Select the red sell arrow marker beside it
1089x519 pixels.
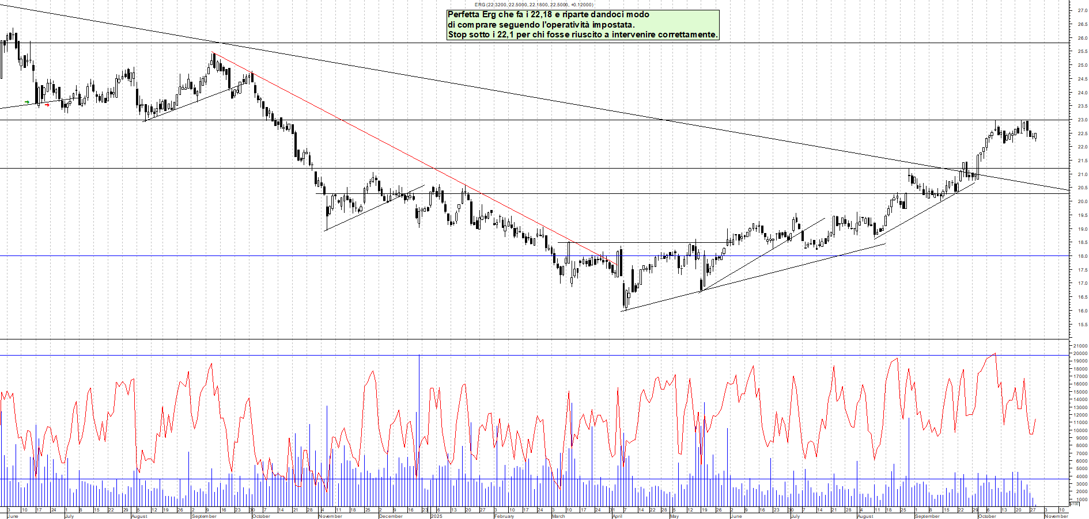[46, 104]
